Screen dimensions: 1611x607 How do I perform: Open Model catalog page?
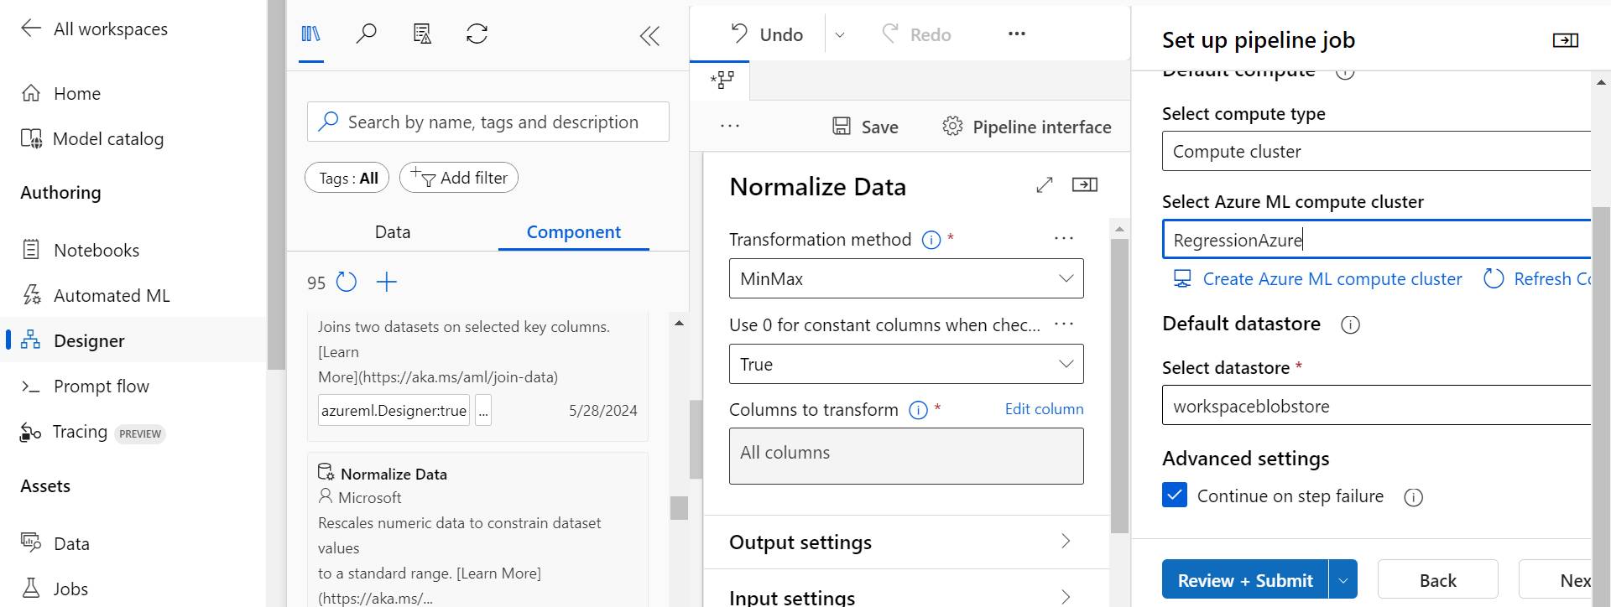click(92, 138)
